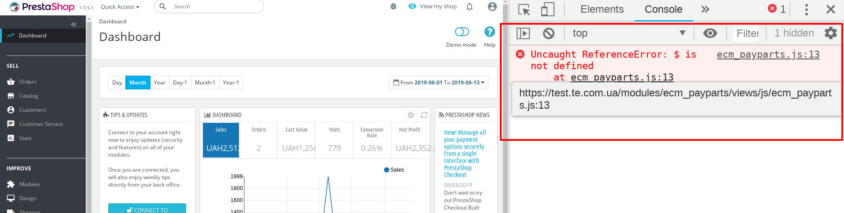Select the Year-1 period button
The image size is (844, 213).
[231, 83]
